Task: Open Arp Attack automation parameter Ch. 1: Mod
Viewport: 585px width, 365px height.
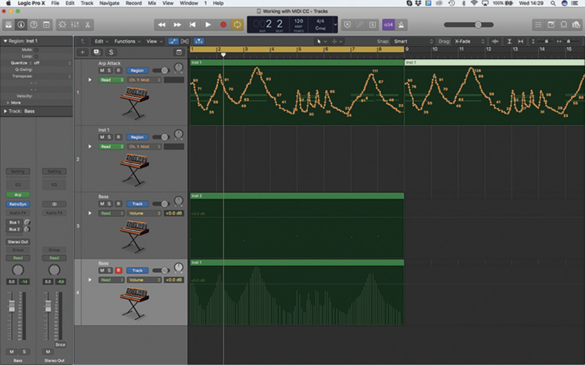Action: (x=144, y=80)
